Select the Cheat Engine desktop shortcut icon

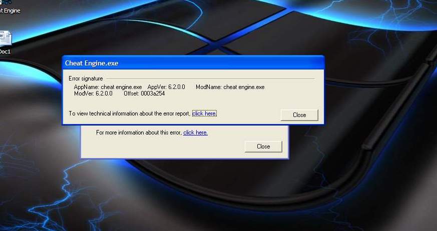(4, 2)
